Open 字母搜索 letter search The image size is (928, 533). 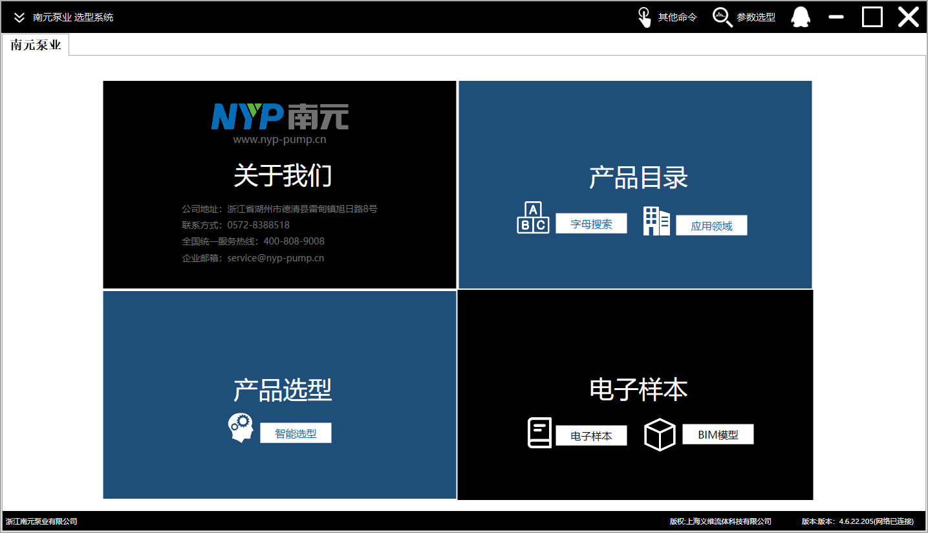coord(591,223)
